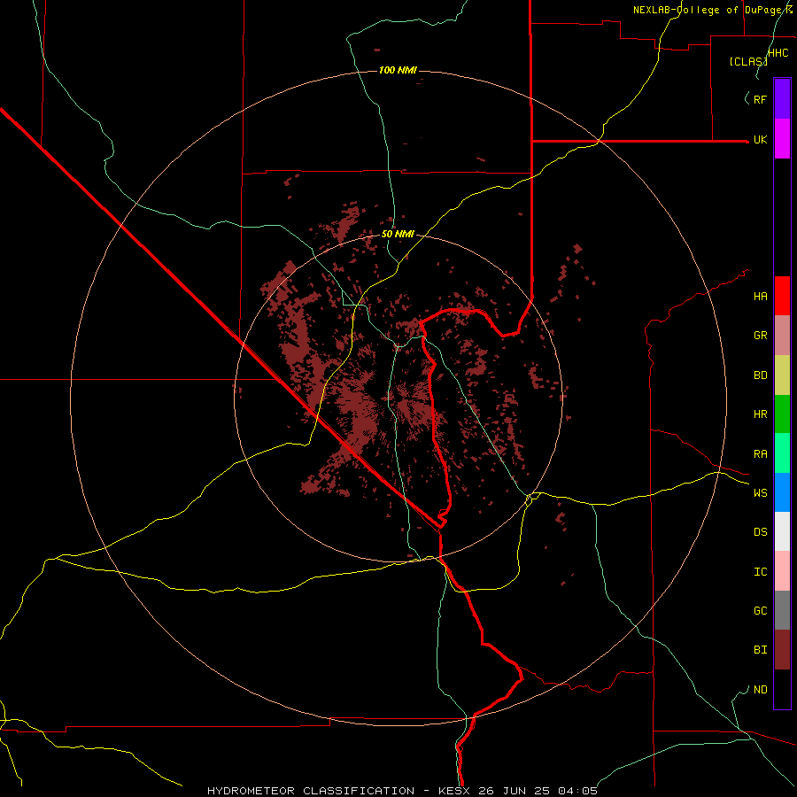Screen dimensions: 797x797
Task: Click the DS legend label text
Action: pyautogui.click(x=760, y=532)
